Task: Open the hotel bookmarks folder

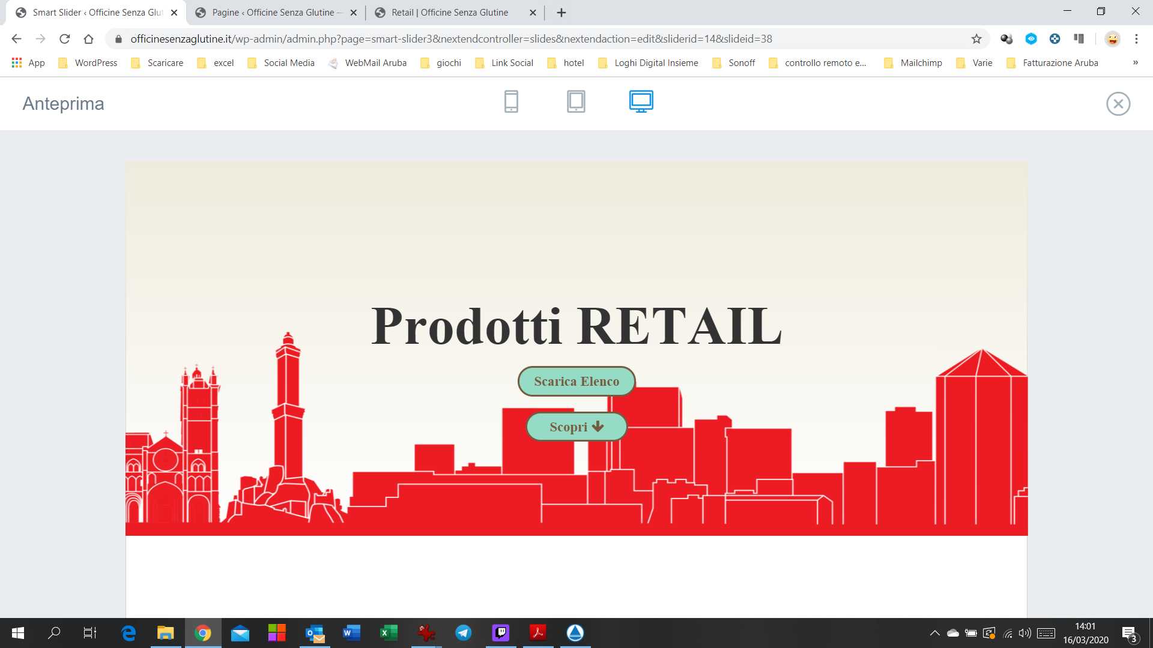Action: coord(566,63)
